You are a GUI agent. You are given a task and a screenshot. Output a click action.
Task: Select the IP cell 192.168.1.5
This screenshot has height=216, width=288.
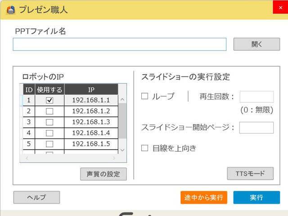[x=91, y=144]
